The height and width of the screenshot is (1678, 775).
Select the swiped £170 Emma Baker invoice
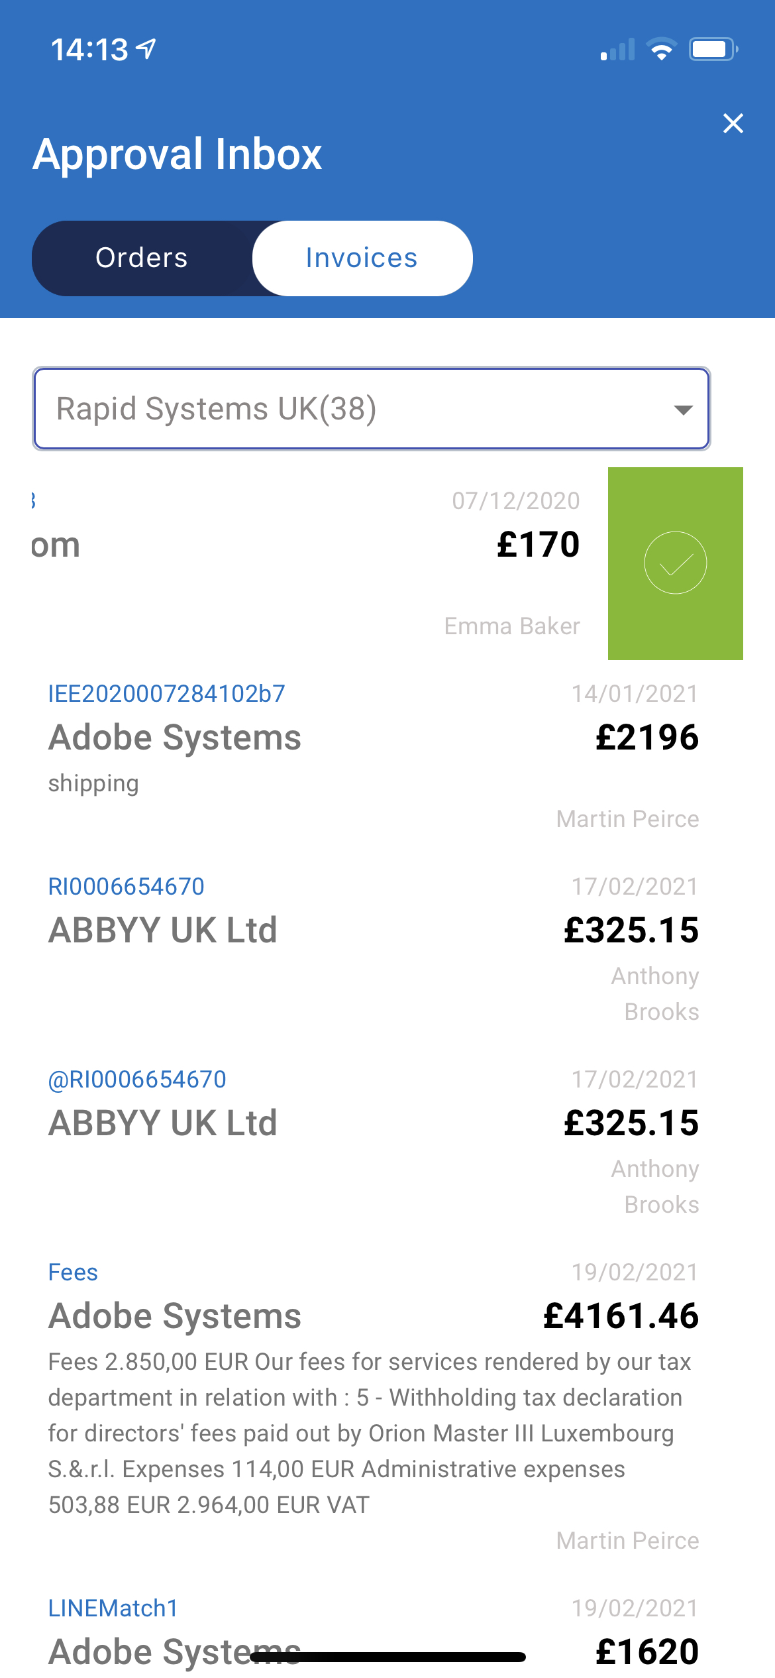305,563
